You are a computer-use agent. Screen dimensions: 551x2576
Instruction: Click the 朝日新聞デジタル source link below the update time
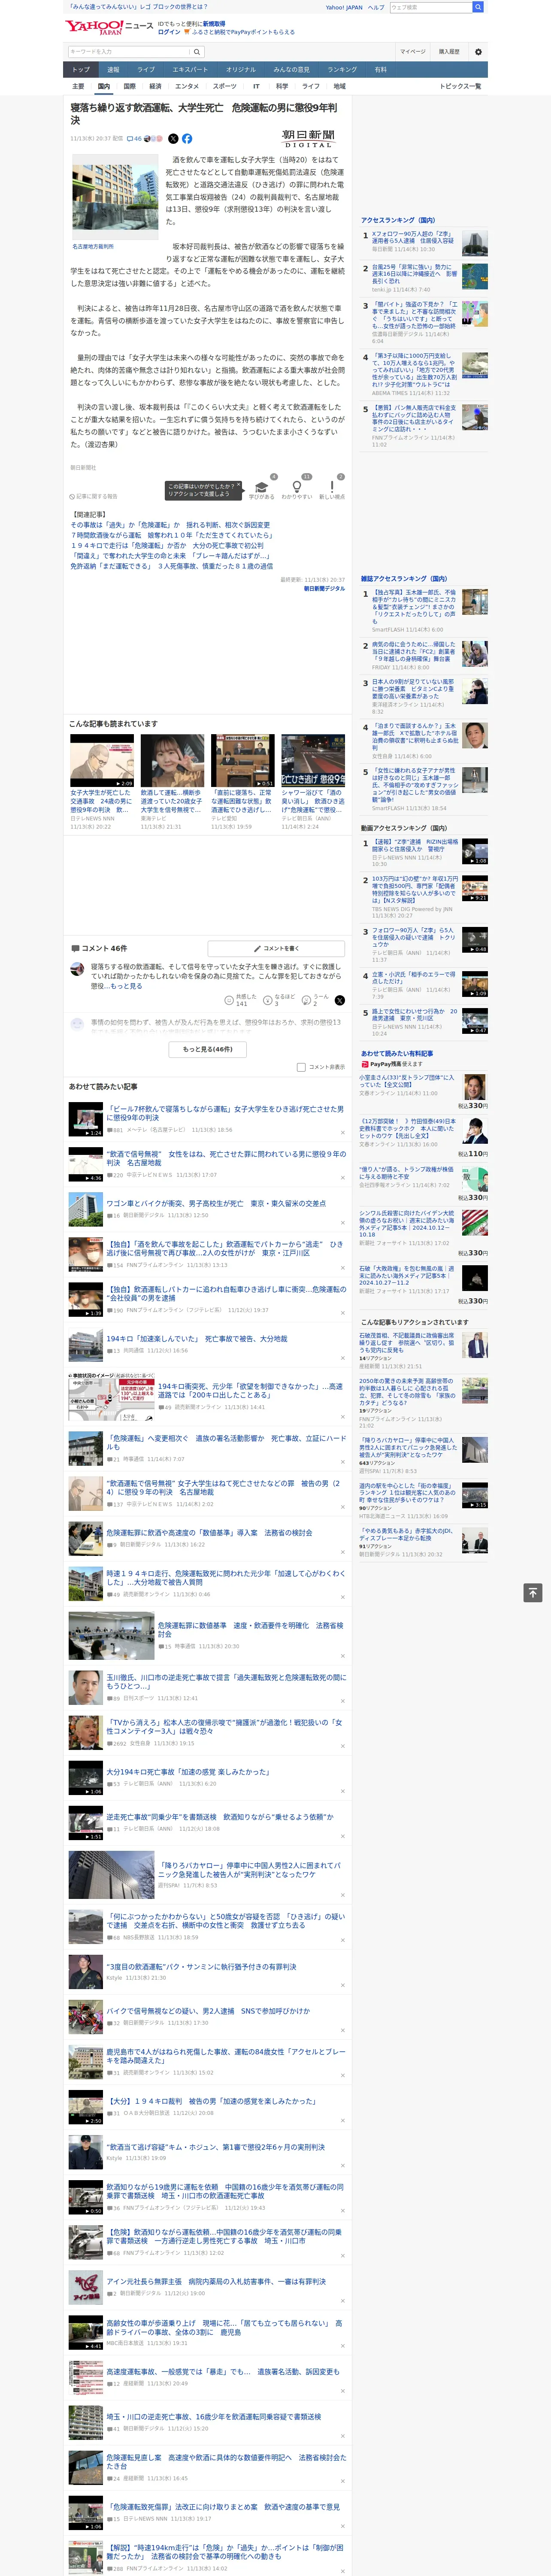point(324,589)
